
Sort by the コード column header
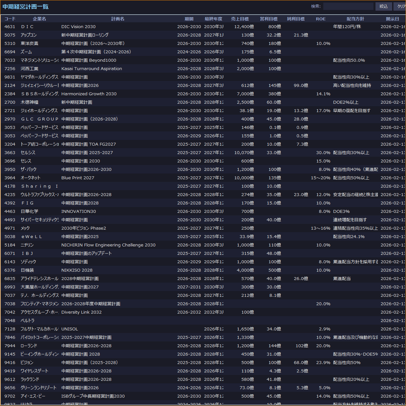click(10, 19)
